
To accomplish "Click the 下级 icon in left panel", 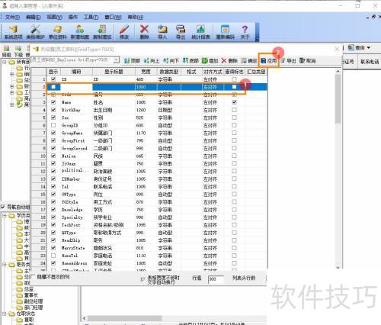I will 18,51.
